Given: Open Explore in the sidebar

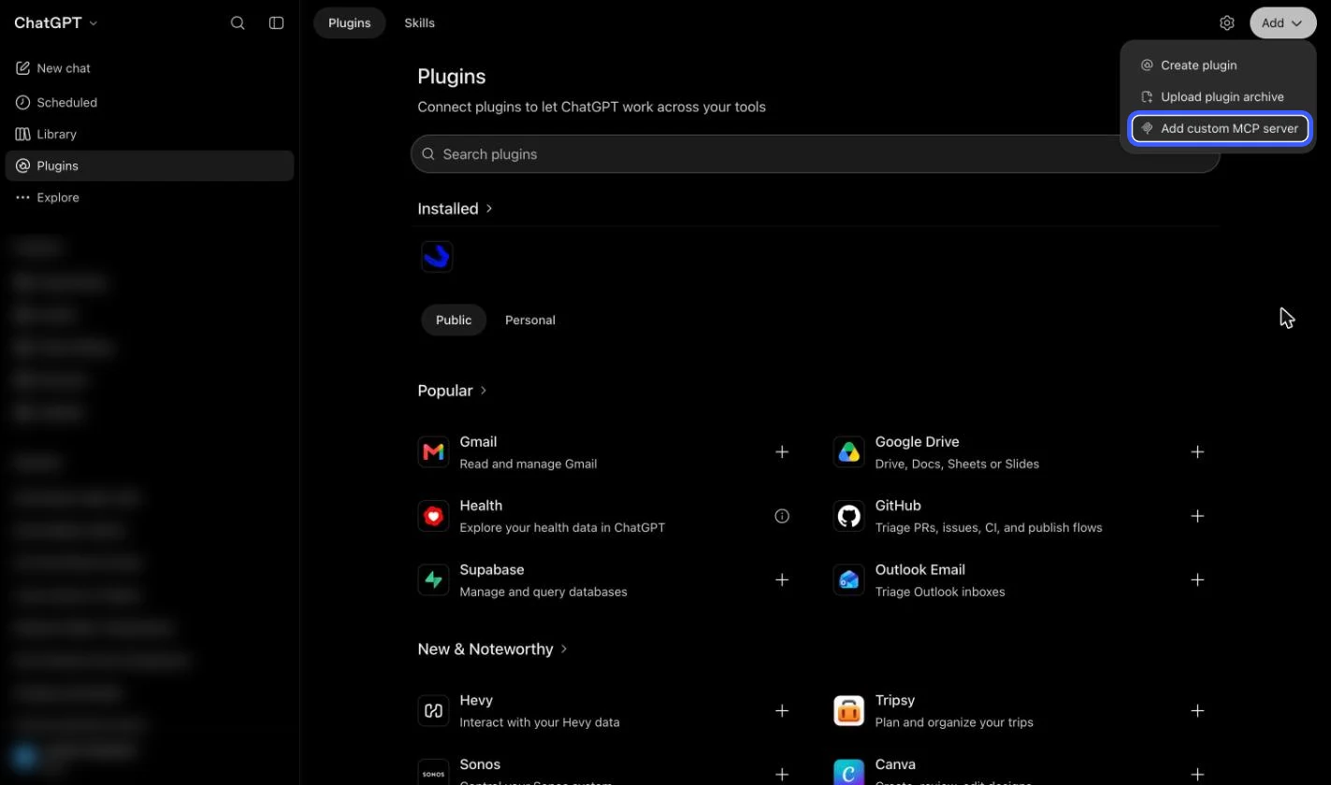Looking at the screenshot, I should pyautogui.click(x=150, y=197).
